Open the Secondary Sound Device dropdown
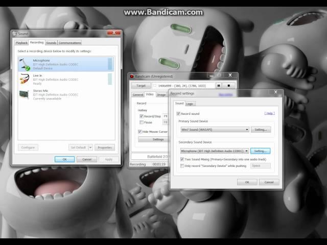Image resolution: width=327 pixels, height=245 pixels. coord(215,151)
